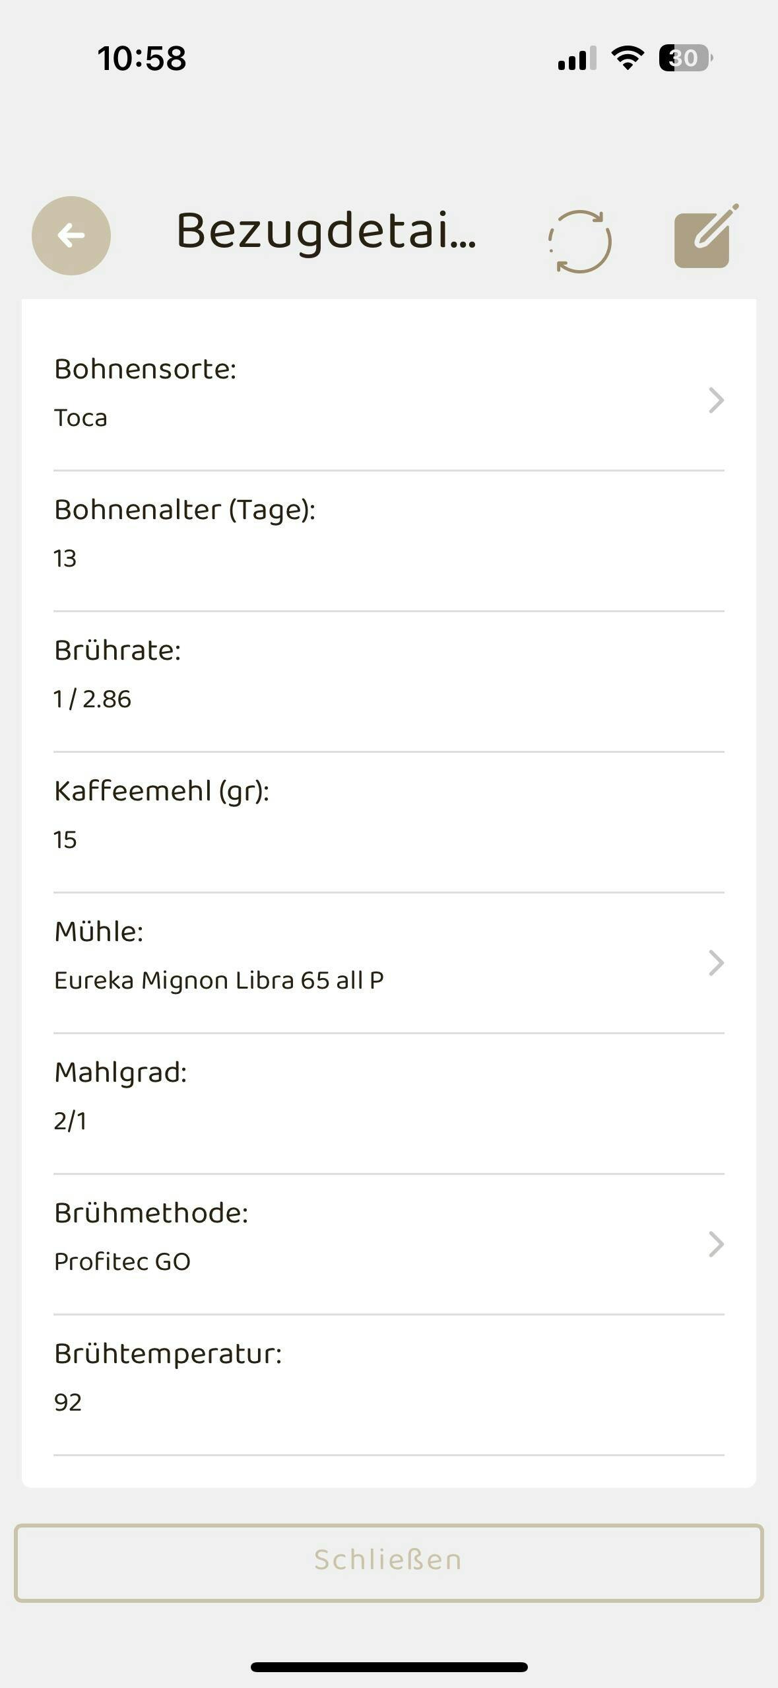This screenshot has height=1688, width=778.
Task: Tap the Brührate value 1 / 2.86
Action: [92, 699]
